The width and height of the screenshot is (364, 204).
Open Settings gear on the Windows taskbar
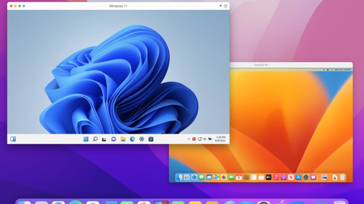click(142, 139)
